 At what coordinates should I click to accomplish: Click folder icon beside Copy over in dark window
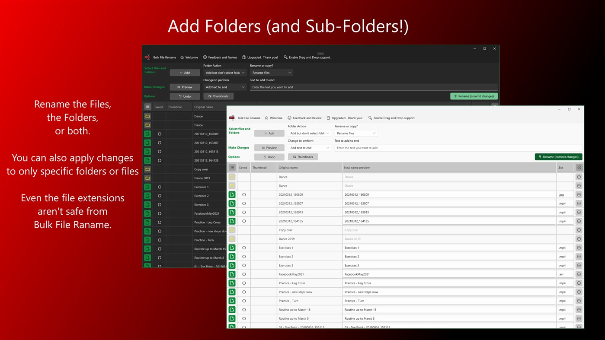tap(147, 169)
